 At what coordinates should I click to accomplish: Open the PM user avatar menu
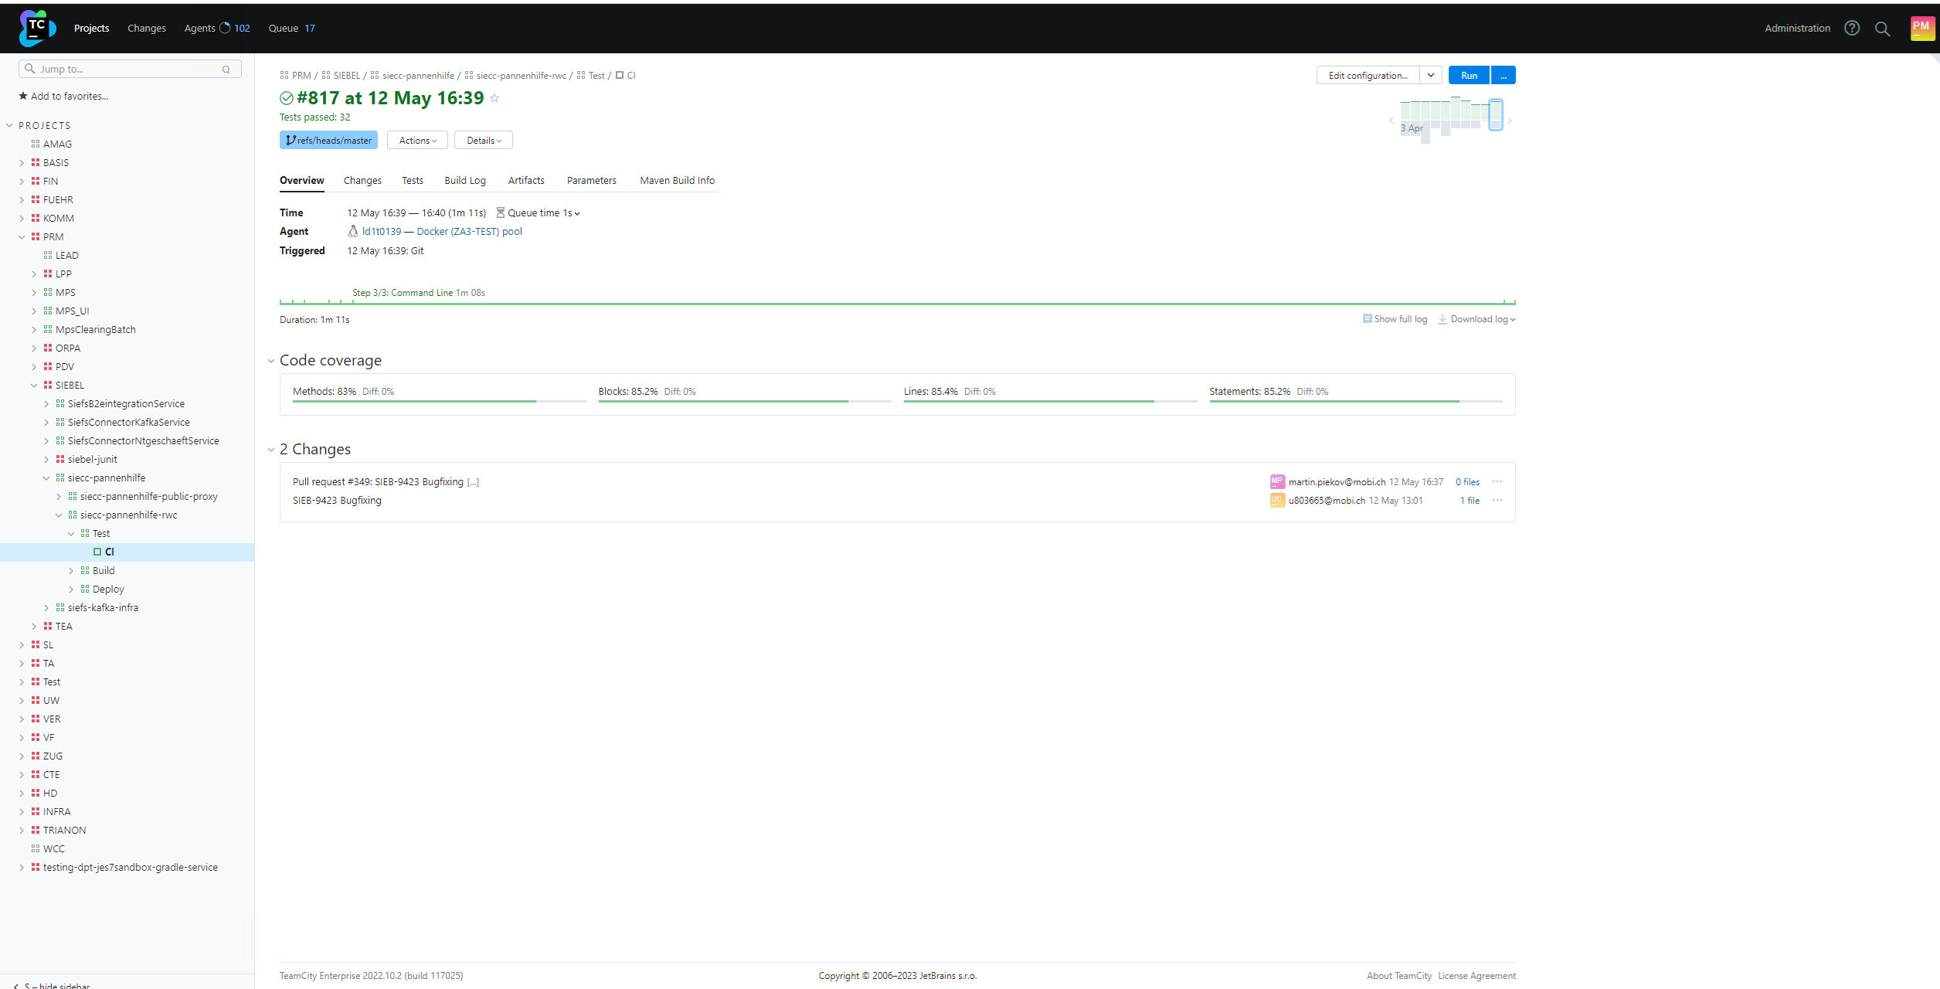coord(1921,28)
